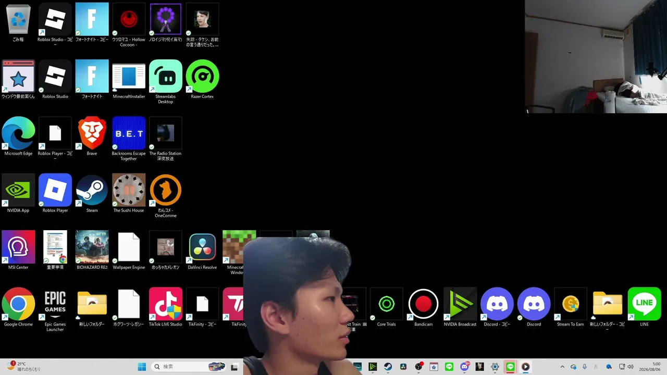Viewport: 667px width, 375px height.
Task: Open the play-button media app in taskbar
Action: click(525, 367)
